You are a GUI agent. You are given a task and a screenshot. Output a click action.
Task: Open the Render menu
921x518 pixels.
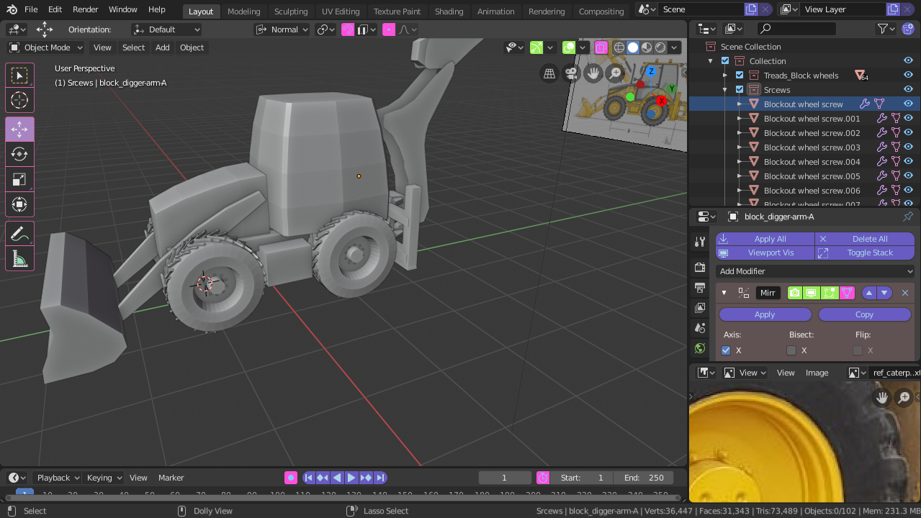point(85,9)
